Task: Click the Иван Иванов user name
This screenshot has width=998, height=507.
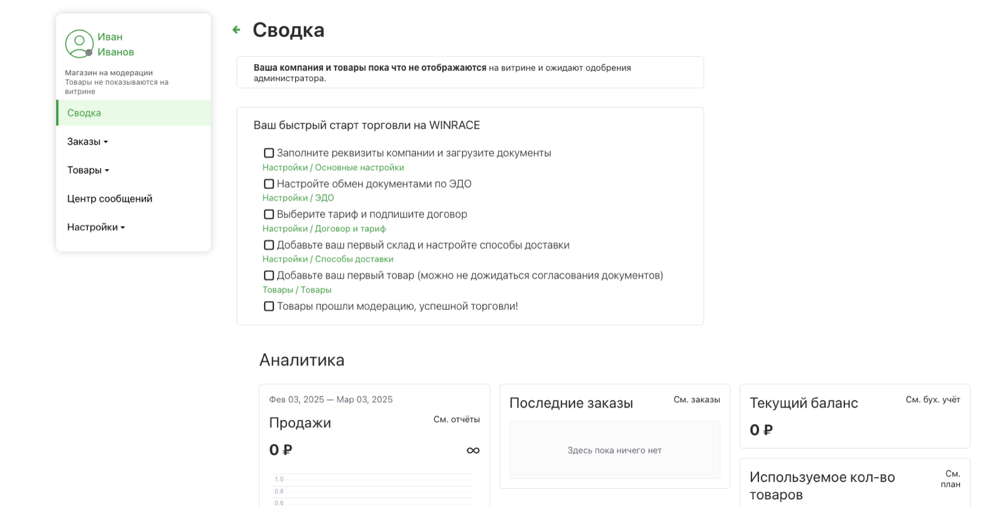Action: [116, 44]
